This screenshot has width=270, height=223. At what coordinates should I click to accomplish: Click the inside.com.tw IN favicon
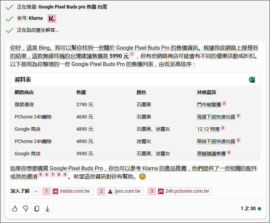(x=55, y=191)
